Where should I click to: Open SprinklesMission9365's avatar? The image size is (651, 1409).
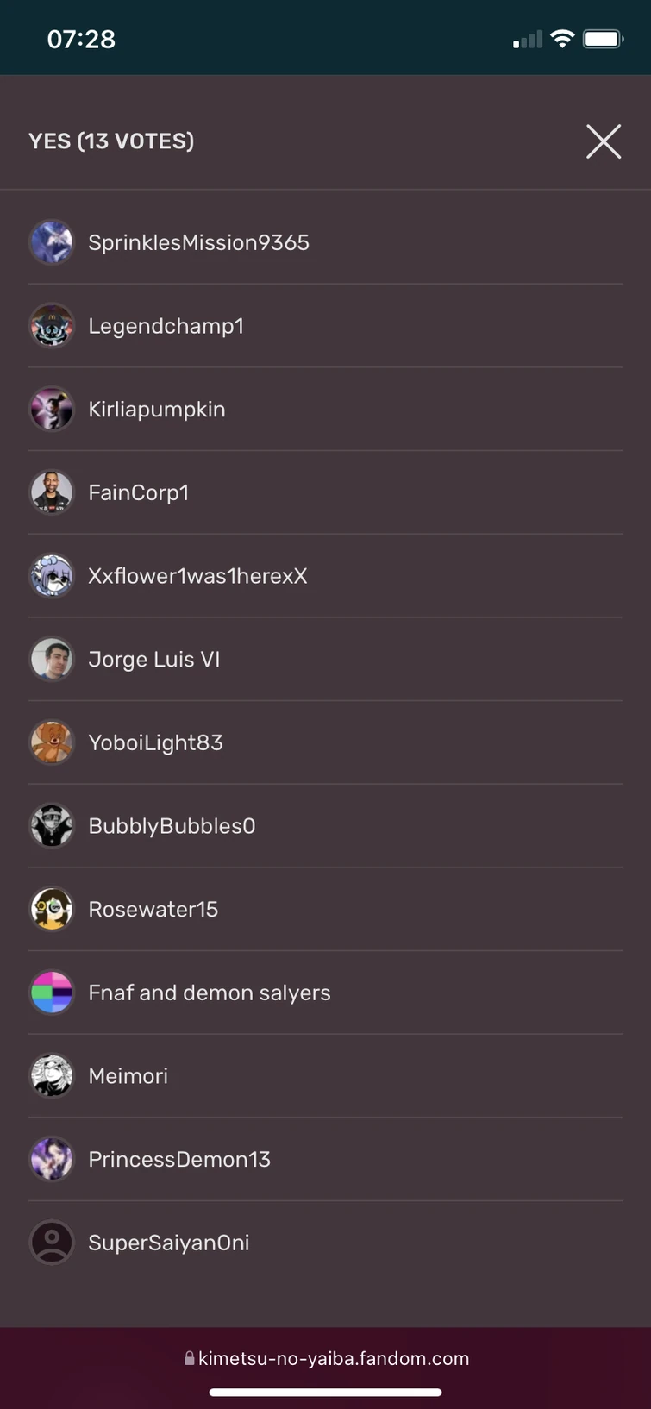[x=52, y=242]
